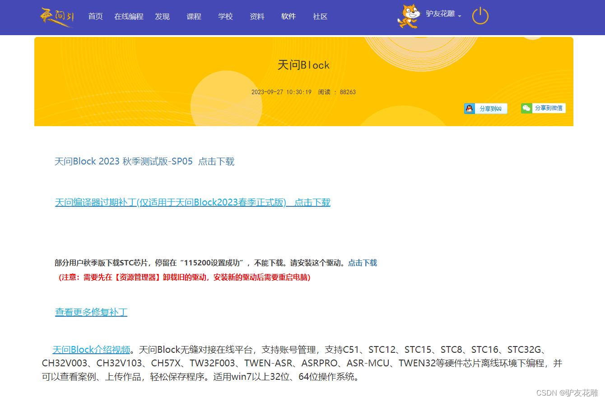
Task: Open the 软件 menu item
Action: [289, 16]
